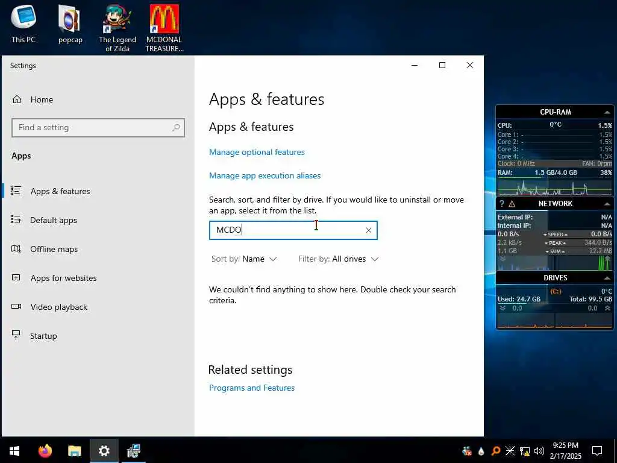Click the warning triangle in NETWORK gadget
The width and height of the screenshot is (617, 463).
pos(512,204)
